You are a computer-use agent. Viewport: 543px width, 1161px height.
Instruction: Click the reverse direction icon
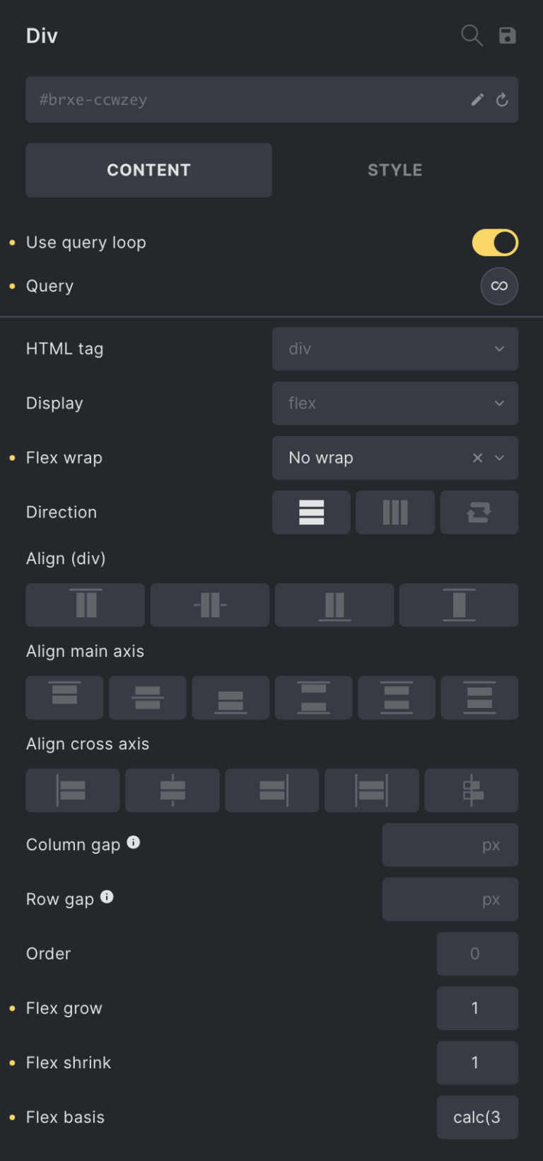click(479, 512)
